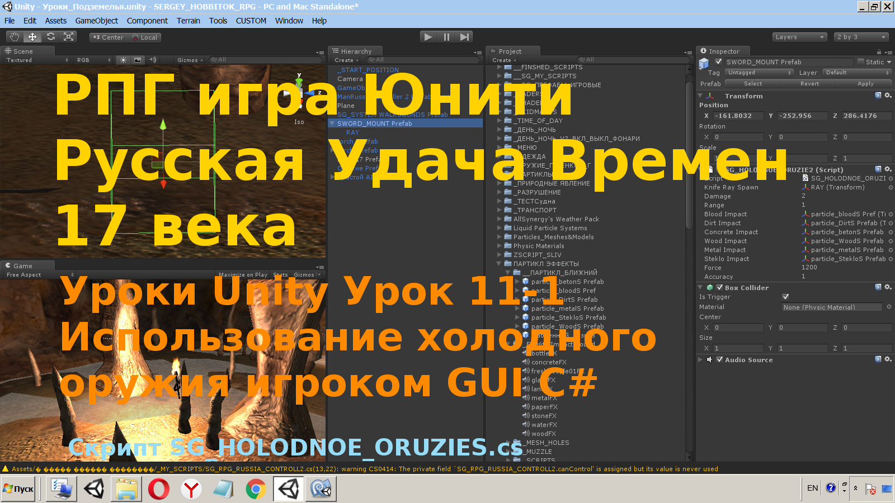Image resolution: width=895 pixels, height=503 pixels.
Task: Select the Move tool in toolbar
Action: (32, 37)
